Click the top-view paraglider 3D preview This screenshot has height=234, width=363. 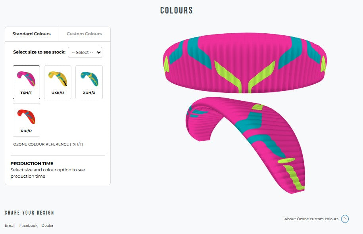245,63
